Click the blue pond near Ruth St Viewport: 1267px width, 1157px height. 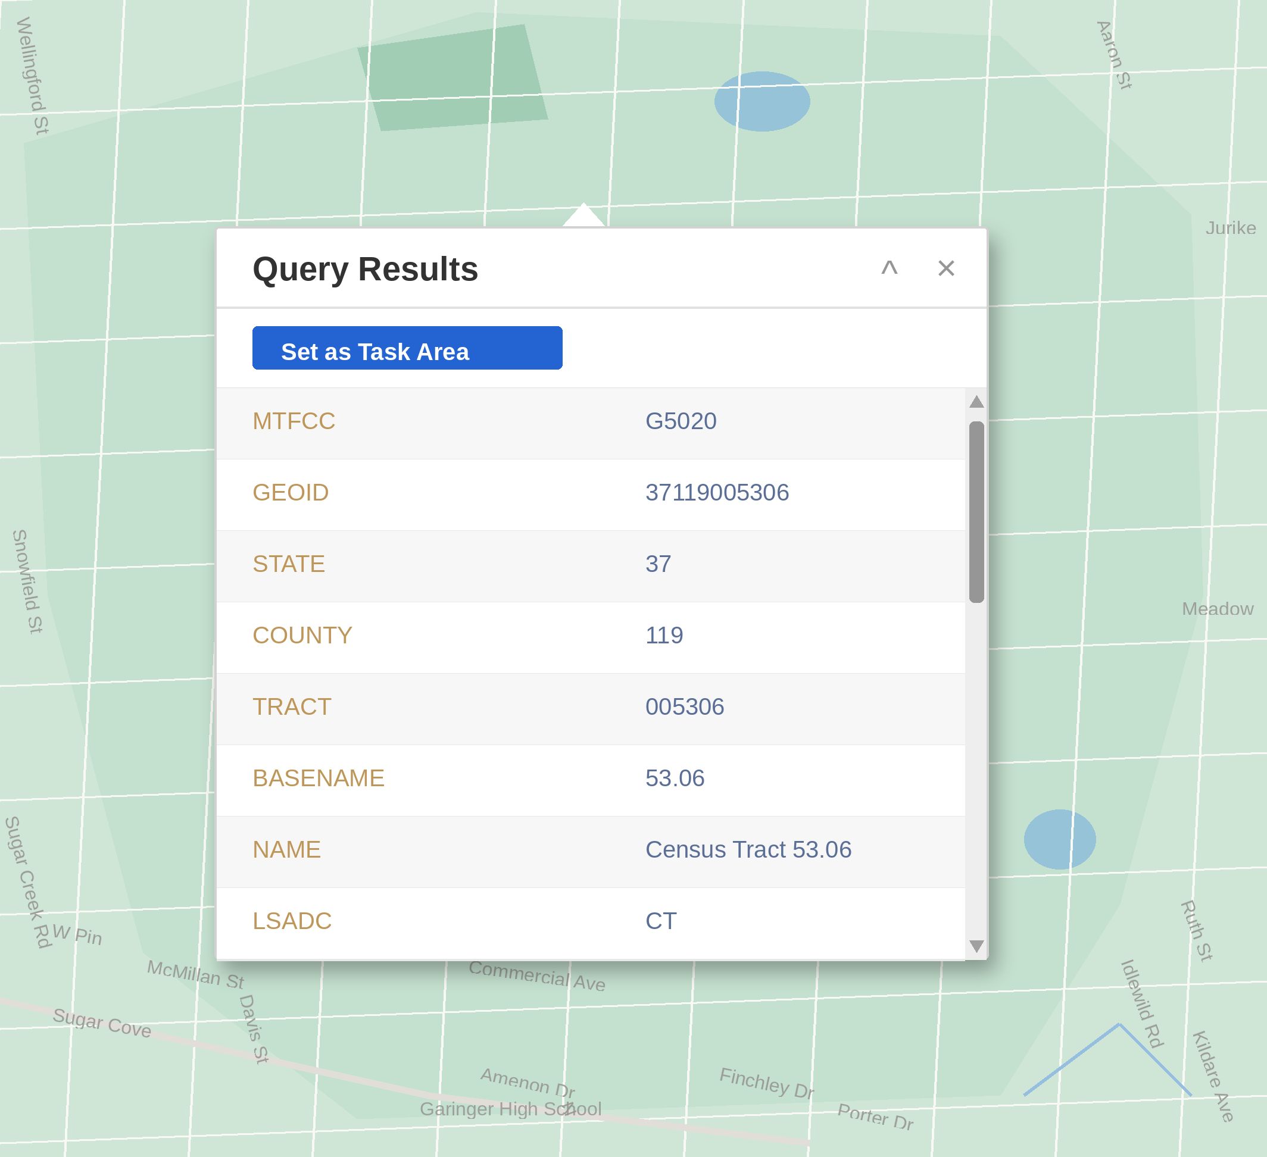1060,839
